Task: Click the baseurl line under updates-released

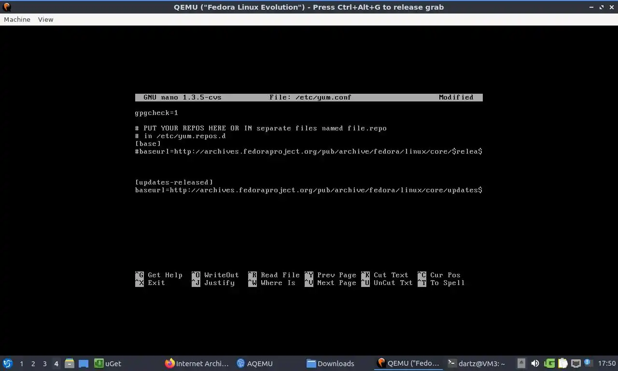Action: 309,190
